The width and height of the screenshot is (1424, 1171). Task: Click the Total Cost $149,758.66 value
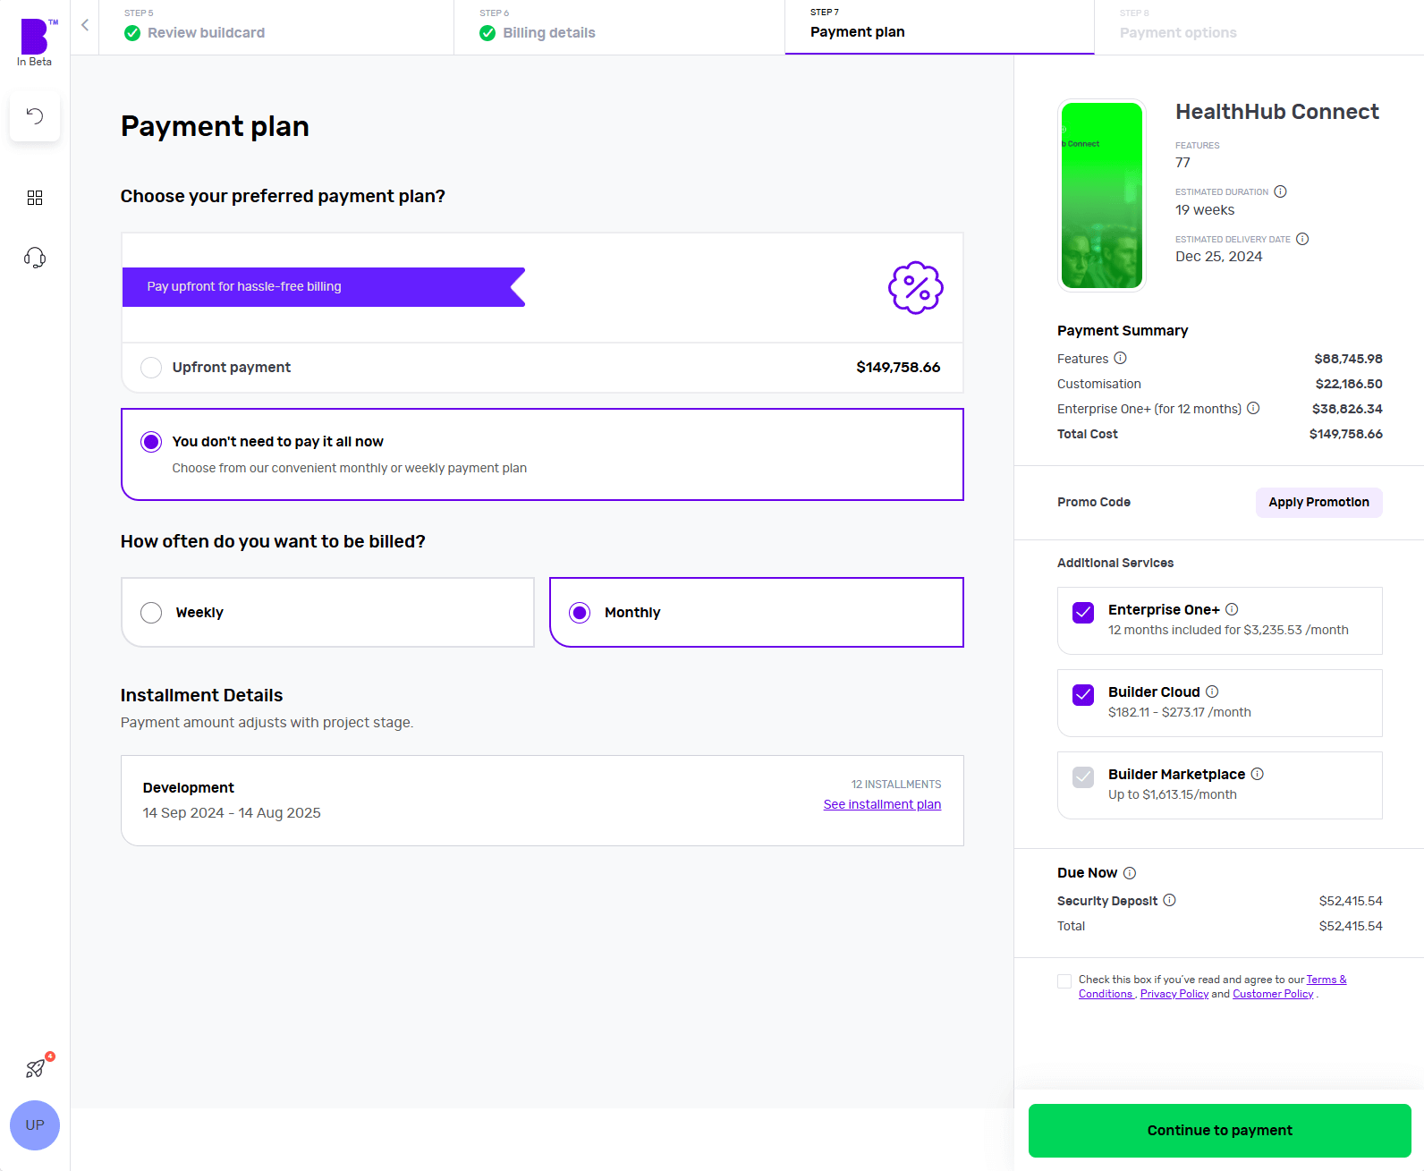click(1345, 434)
